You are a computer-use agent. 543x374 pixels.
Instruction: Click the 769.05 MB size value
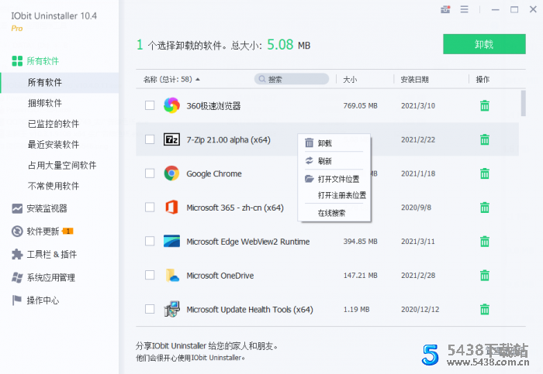click(360, 106)
